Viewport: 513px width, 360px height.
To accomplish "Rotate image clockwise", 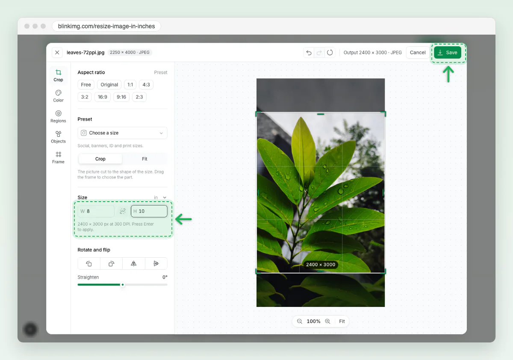I will click(x=111, y=264).
